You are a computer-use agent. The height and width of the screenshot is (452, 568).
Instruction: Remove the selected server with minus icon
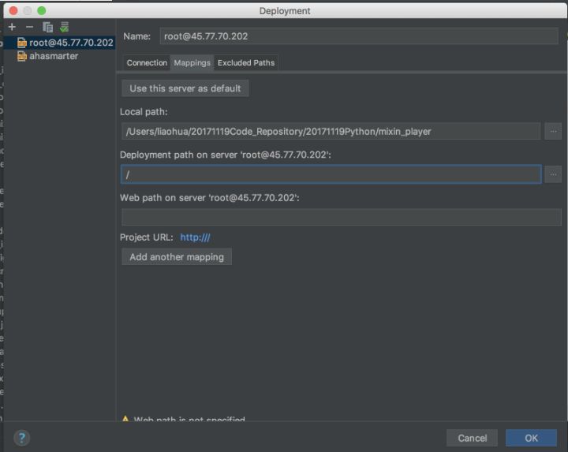coord(29,27)
